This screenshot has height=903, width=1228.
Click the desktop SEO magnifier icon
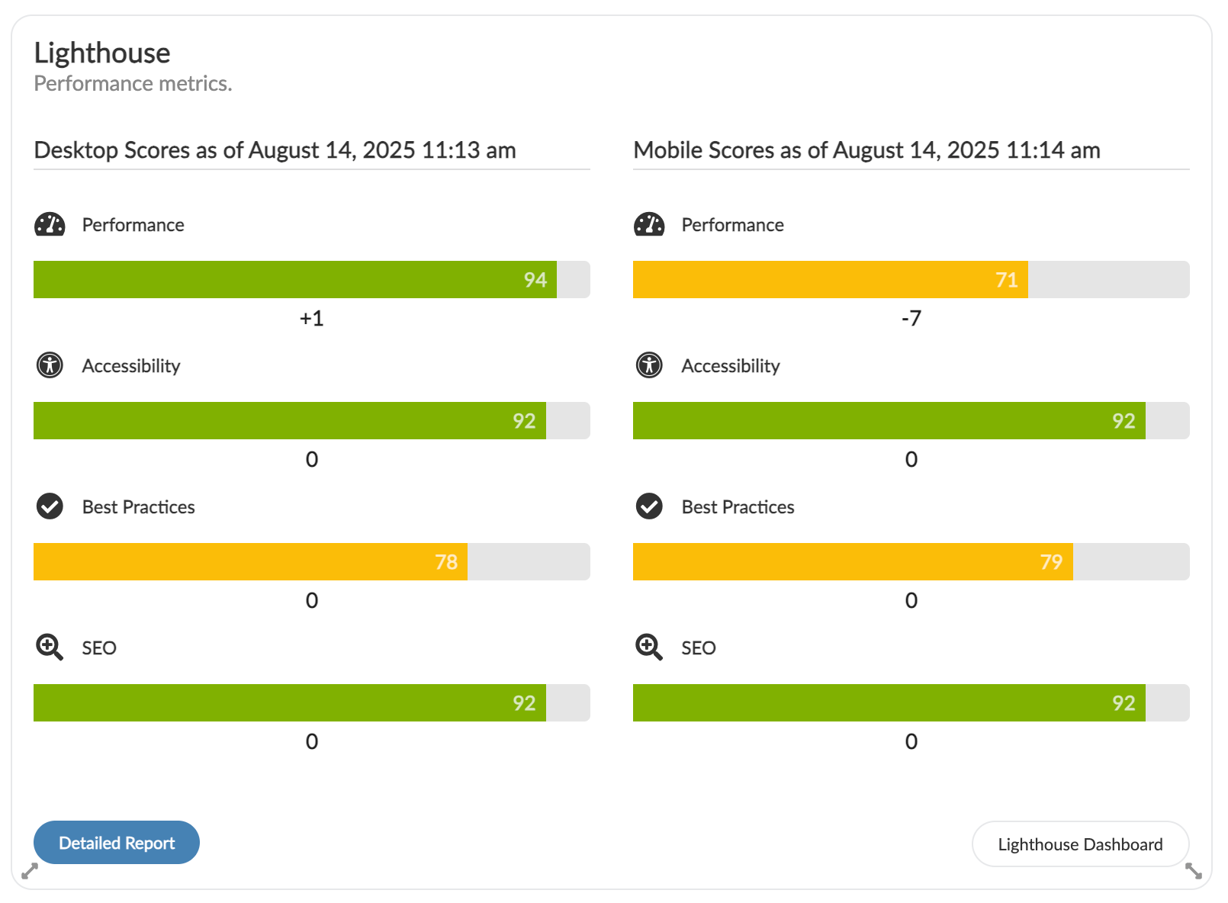pyautogui.click(x=50, y=648)
